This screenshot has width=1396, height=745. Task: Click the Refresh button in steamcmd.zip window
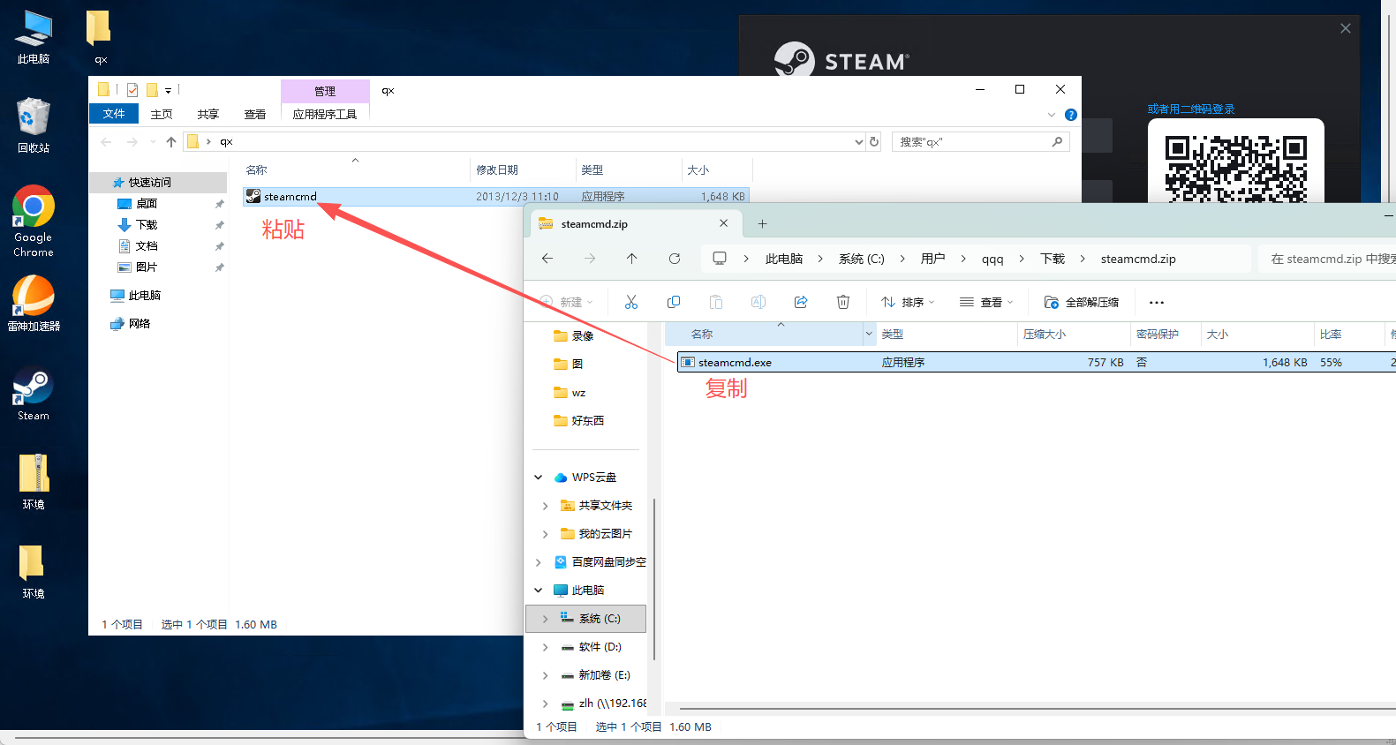(x=675, y=259)
